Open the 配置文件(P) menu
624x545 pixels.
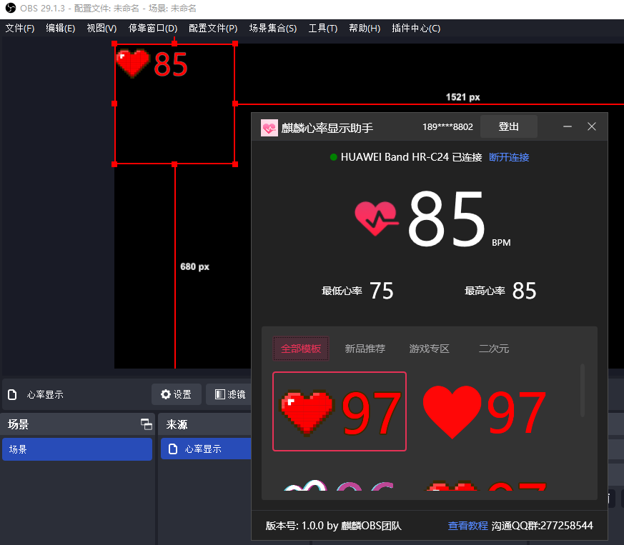click(x=213, y=29)
